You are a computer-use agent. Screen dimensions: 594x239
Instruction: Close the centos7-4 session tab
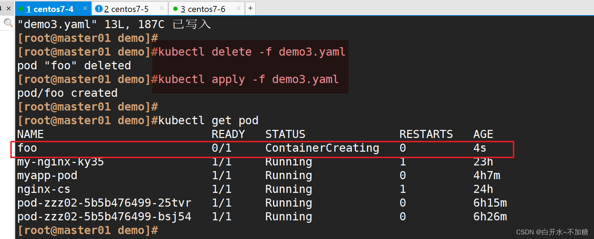tap(85, 8)
